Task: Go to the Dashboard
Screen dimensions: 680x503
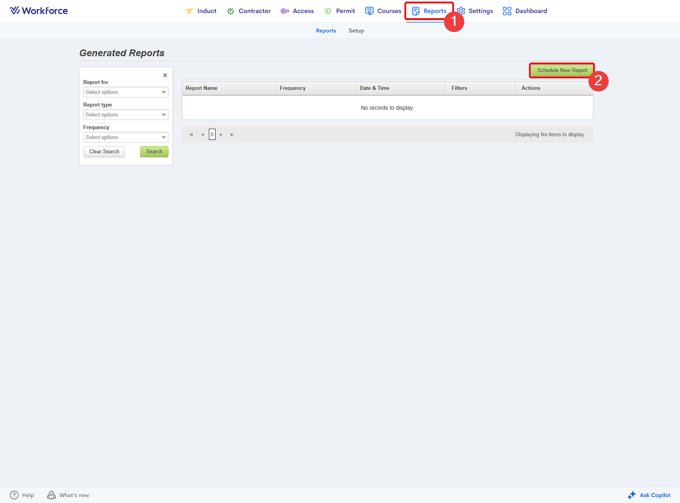Action: click(525, 11)
